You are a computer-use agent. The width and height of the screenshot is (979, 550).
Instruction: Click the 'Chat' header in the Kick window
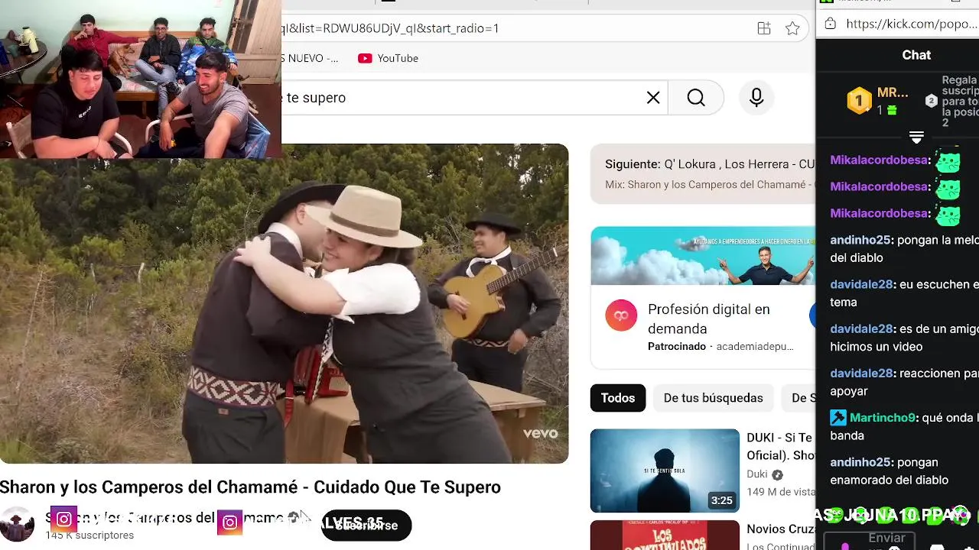point(916,55)
